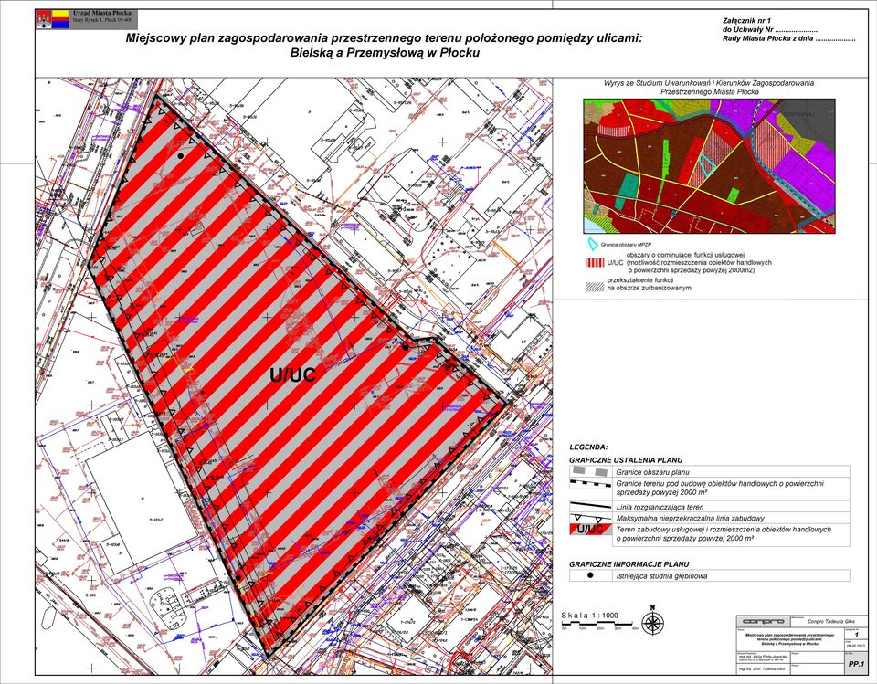Click the main title 'Miejscowy plan zagospodarowania przestrzennego'
This screenshot has height=684, width=877.
385,38
